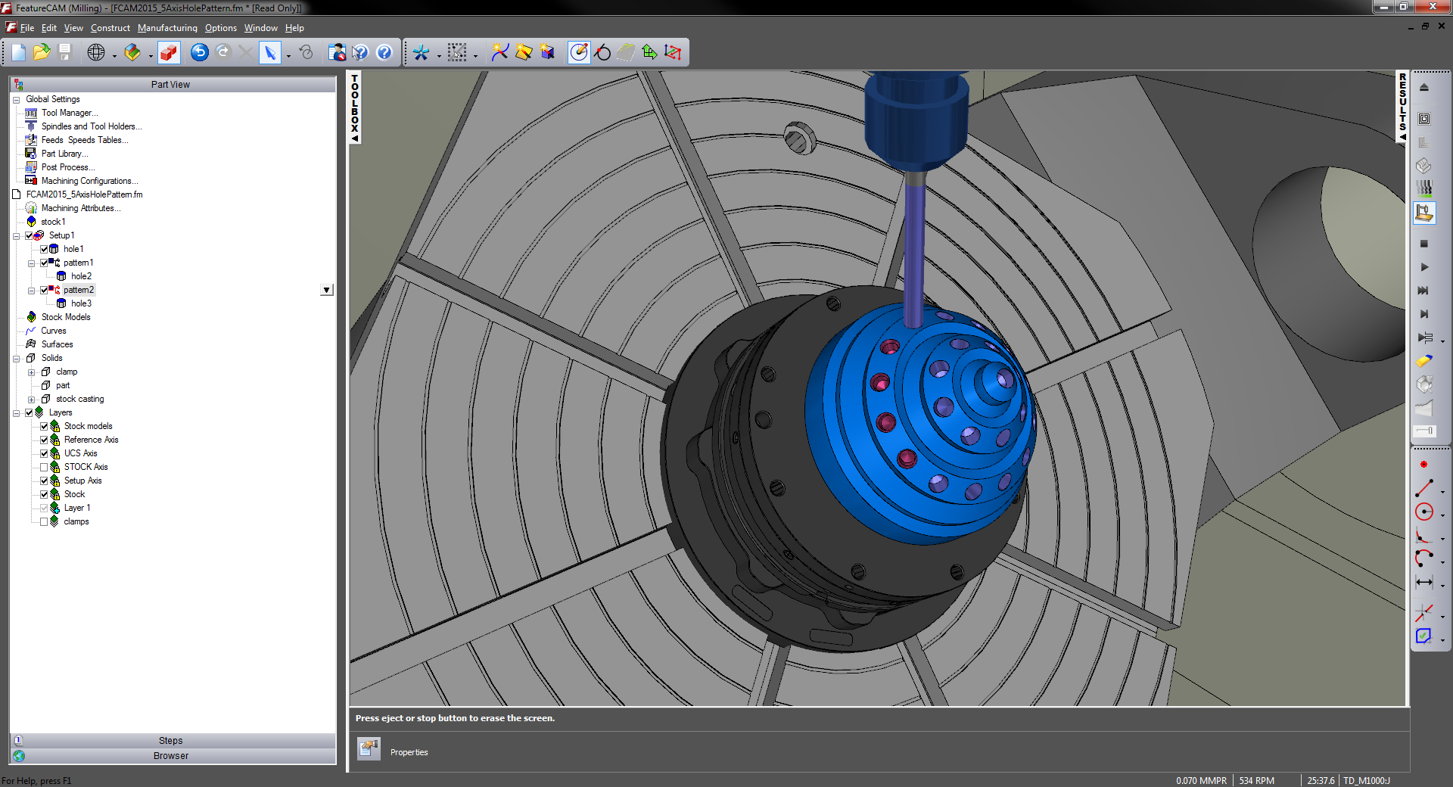Viewport: 1453px width, 787px height.
Task: Click the spiral repeat icon in toolbar
Action: tap(306, 52)
